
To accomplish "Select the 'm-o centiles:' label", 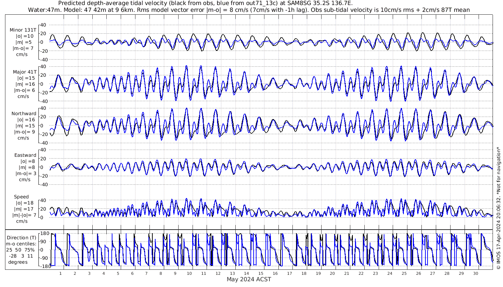I will pos(22,244).
